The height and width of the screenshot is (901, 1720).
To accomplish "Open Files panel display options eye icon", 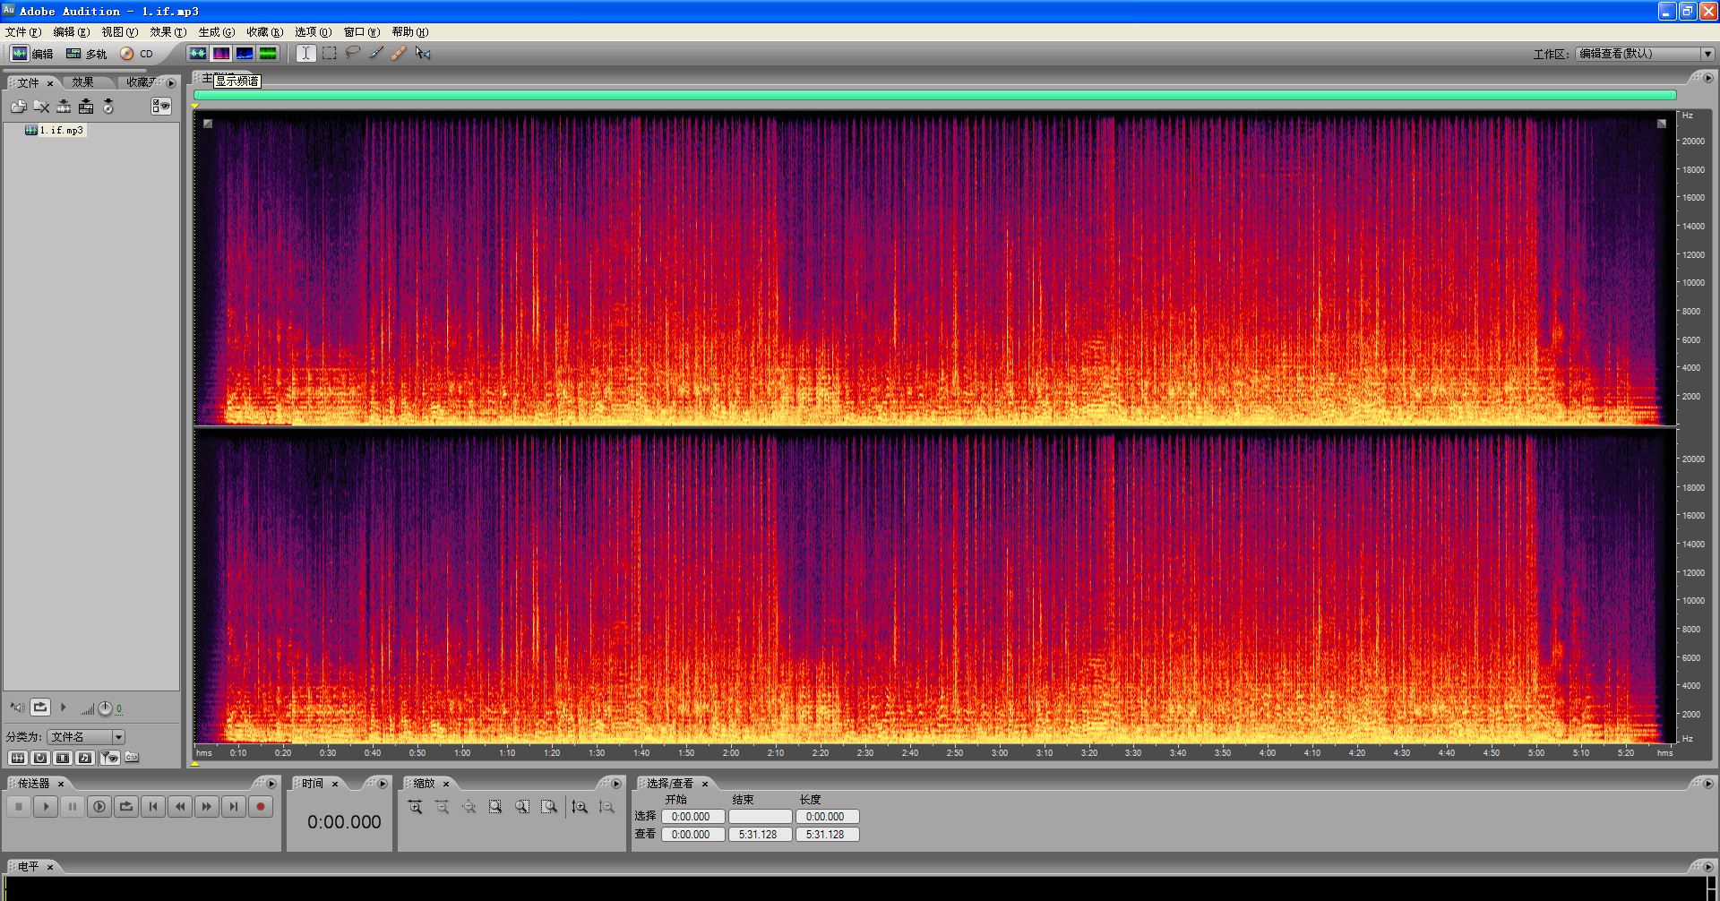I will point(161,107).
